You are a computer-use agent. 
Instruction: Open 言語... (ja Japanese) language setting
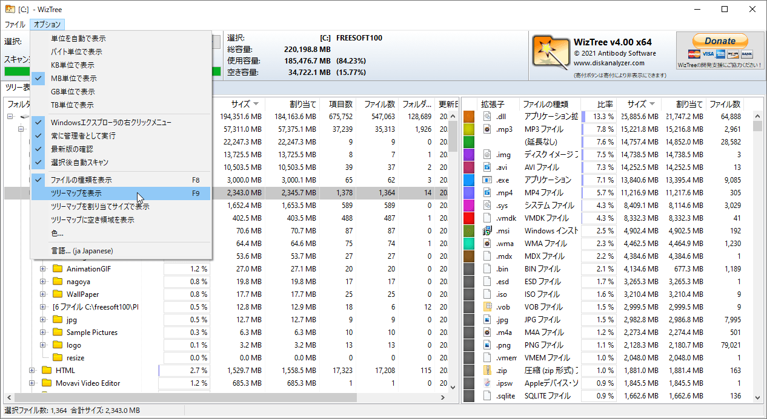pos(121,250)
